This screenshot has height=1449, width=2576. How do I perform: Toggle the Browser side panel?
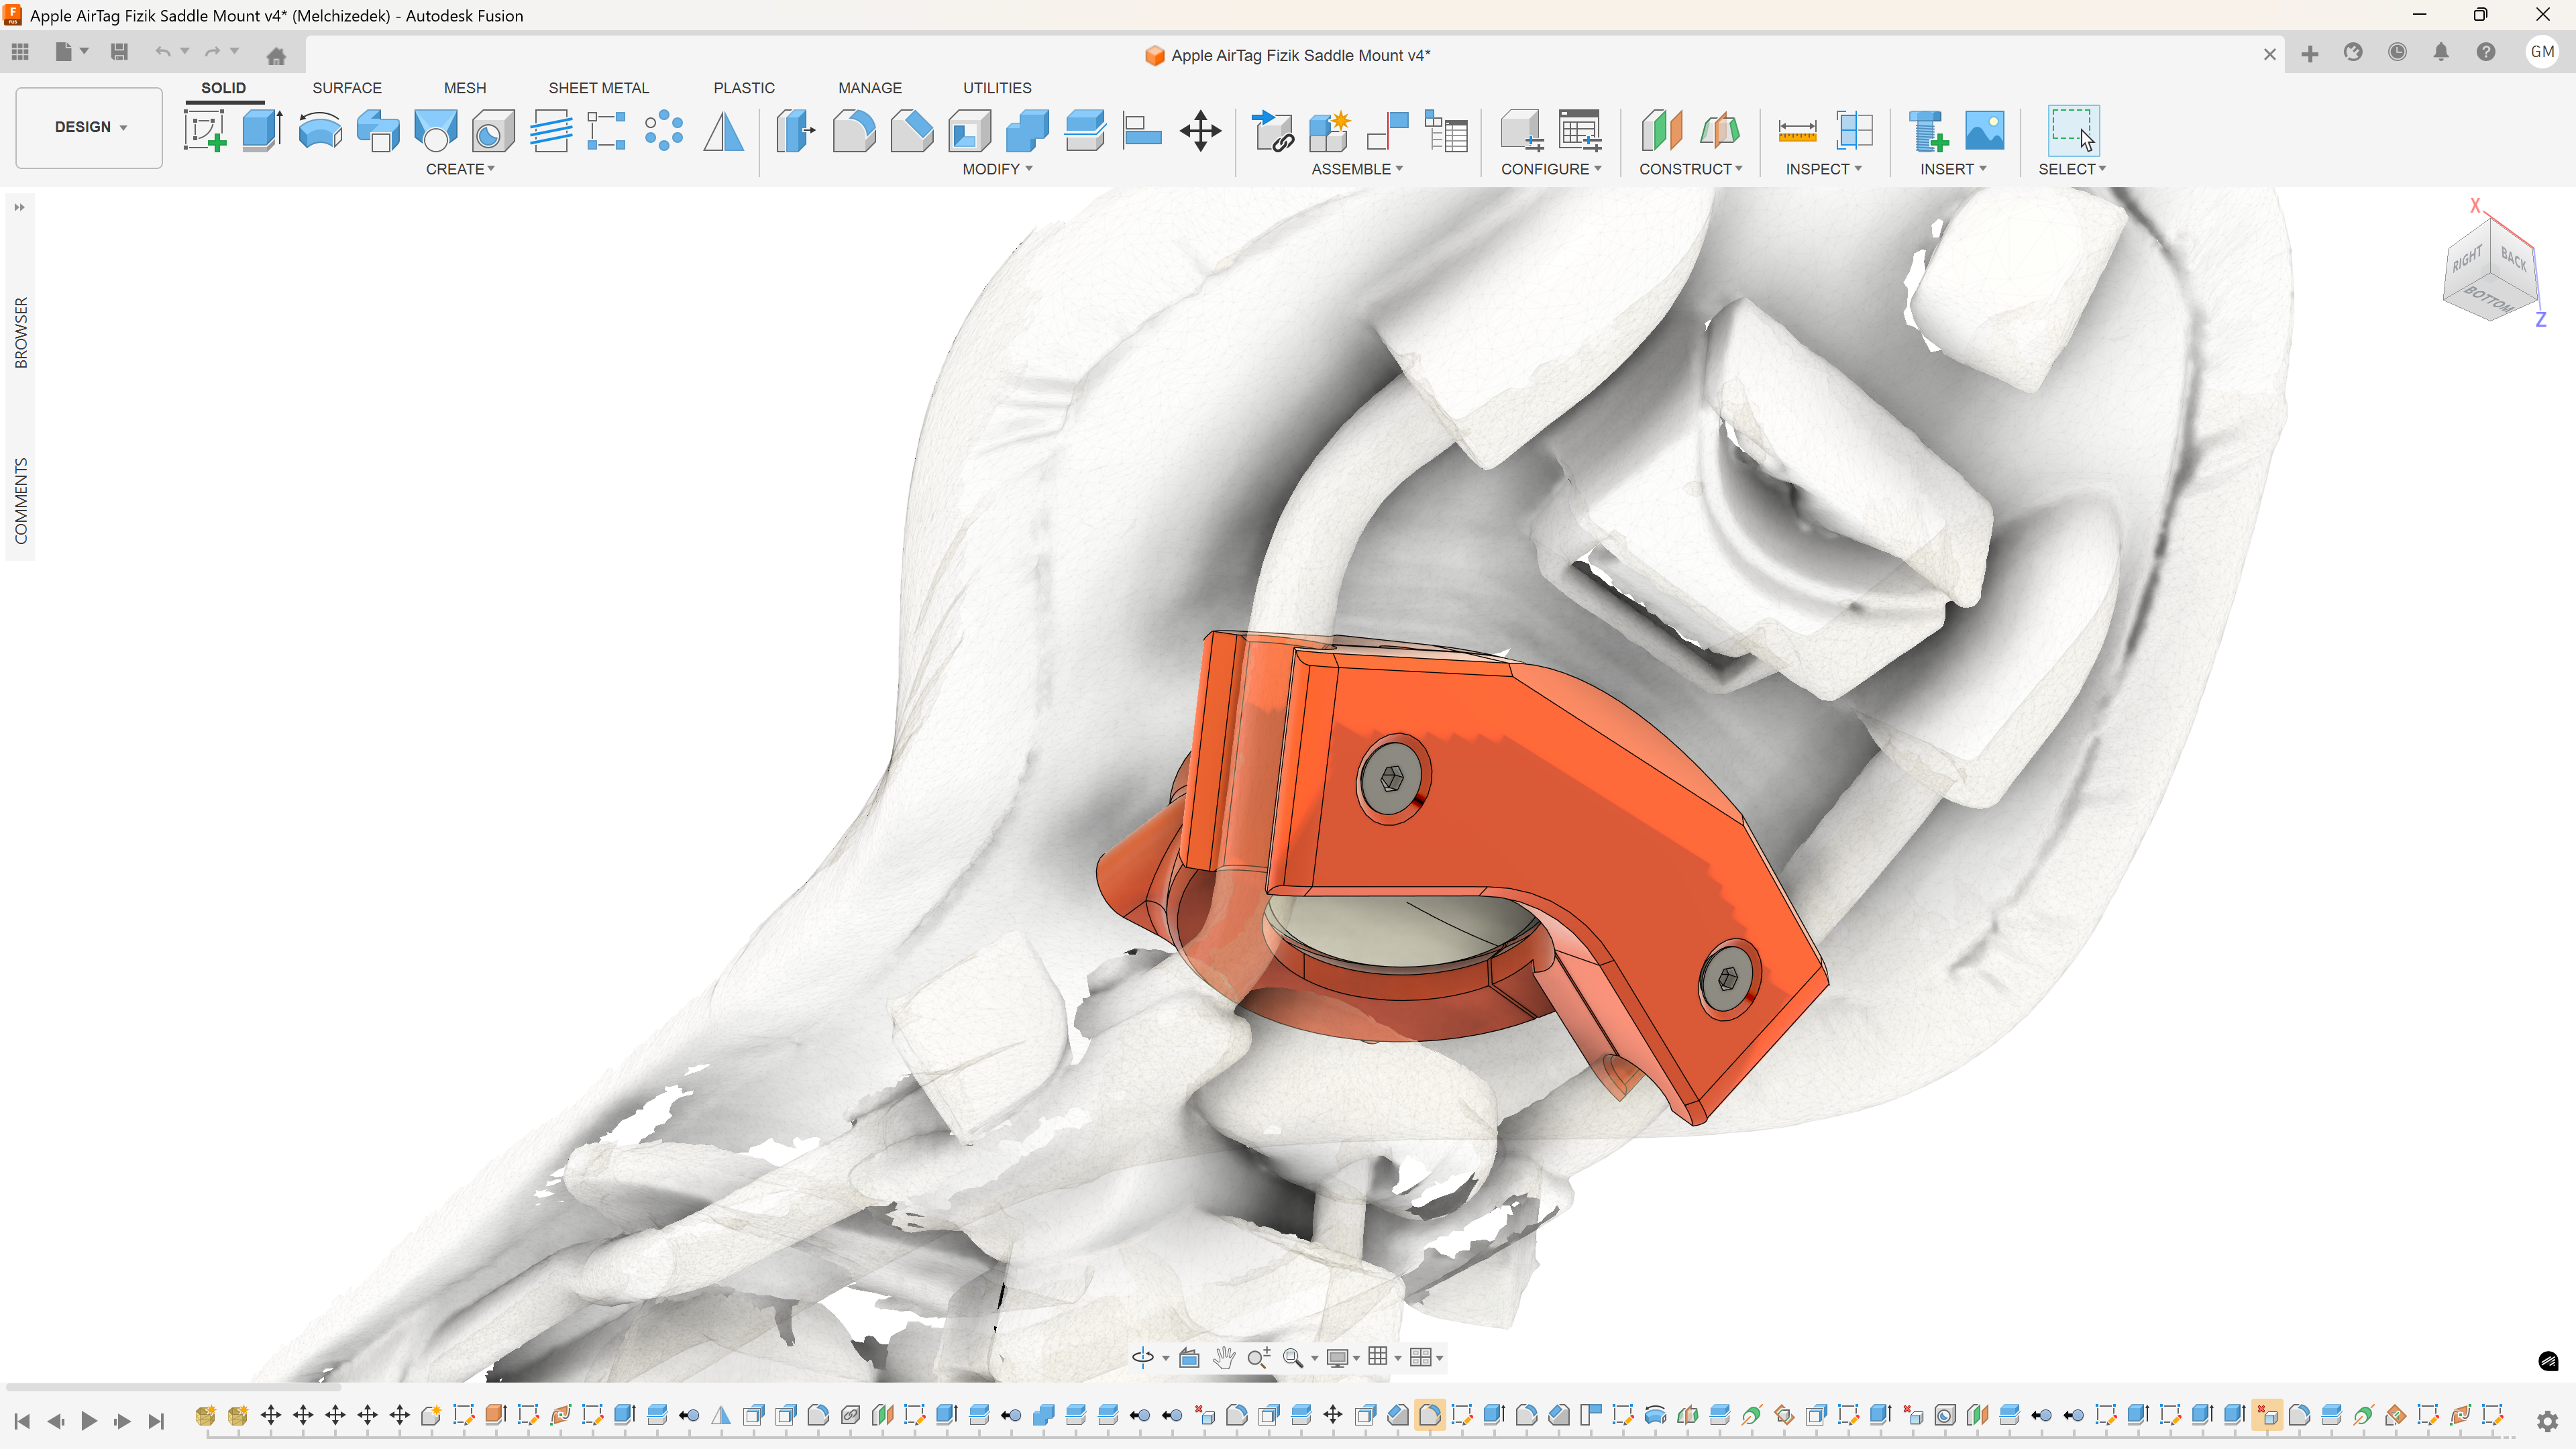21,333
